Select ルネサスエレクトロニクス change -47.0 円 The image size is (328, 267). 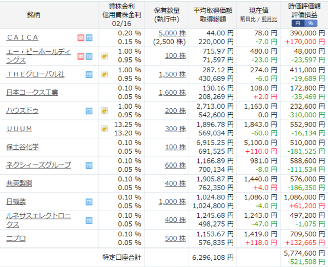tap(264, 224)
